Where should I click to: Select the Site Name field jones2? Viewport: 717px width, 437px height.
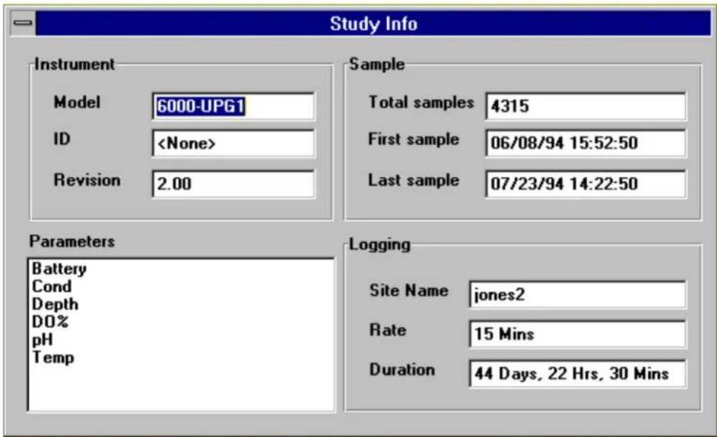577,294
